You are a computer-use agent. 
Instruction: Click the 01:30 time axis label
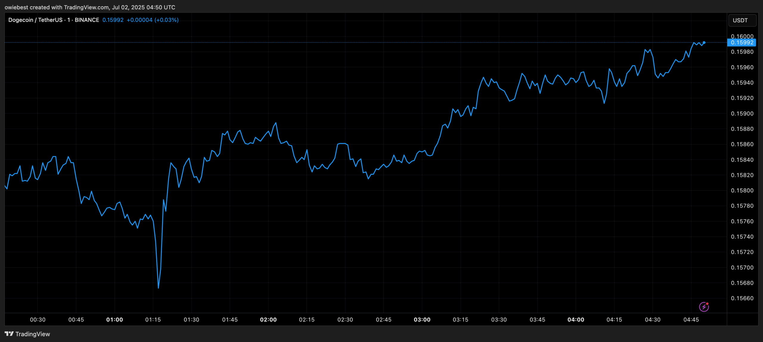pyautogui.click(x=191, y=320)
